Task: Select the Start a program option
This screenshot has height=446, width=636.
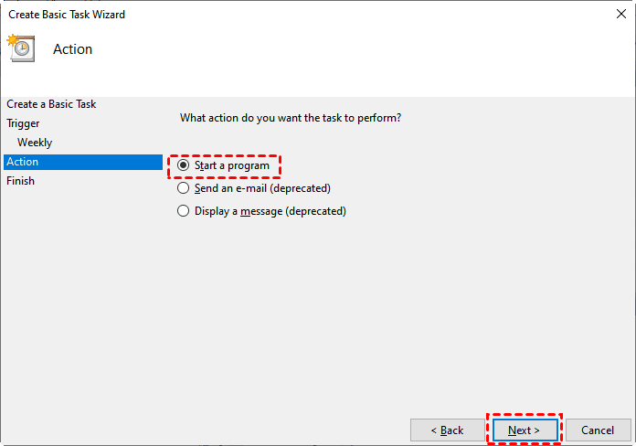Action: 224,165
